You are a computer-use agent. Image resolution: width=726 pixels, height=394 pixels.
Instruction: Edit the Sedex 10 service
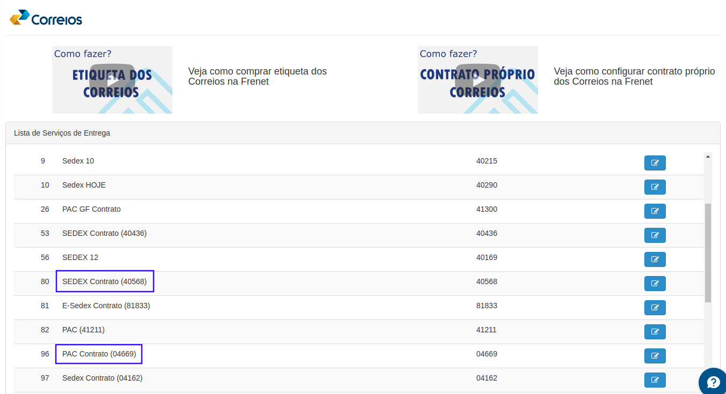click(x=655, y=163)
